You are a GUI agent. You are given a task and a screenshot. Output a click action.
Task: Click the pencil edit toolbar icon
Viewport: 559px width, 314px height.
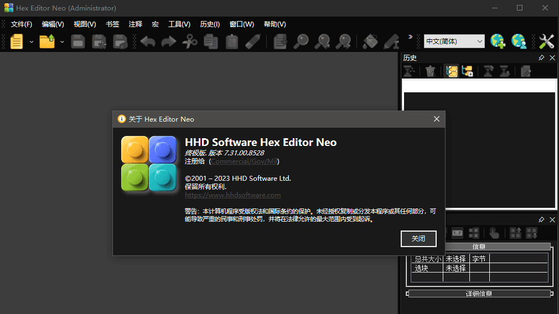253,41
